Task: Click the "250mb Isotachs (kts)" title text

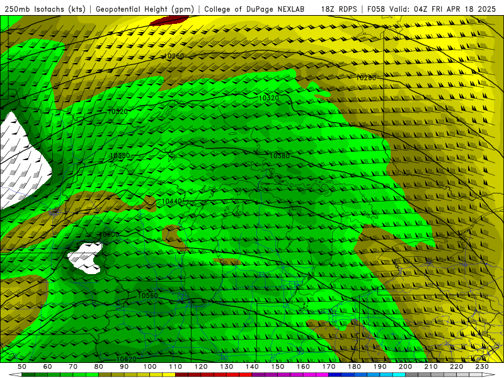Action: (x=45, y=9)
